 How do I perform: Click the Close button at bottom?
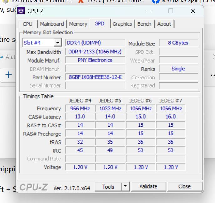[x=185, y=186]
